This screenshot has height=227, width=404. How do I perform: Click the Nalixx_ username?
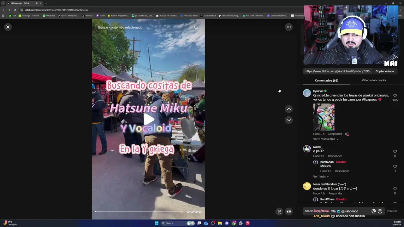point(318,147)
